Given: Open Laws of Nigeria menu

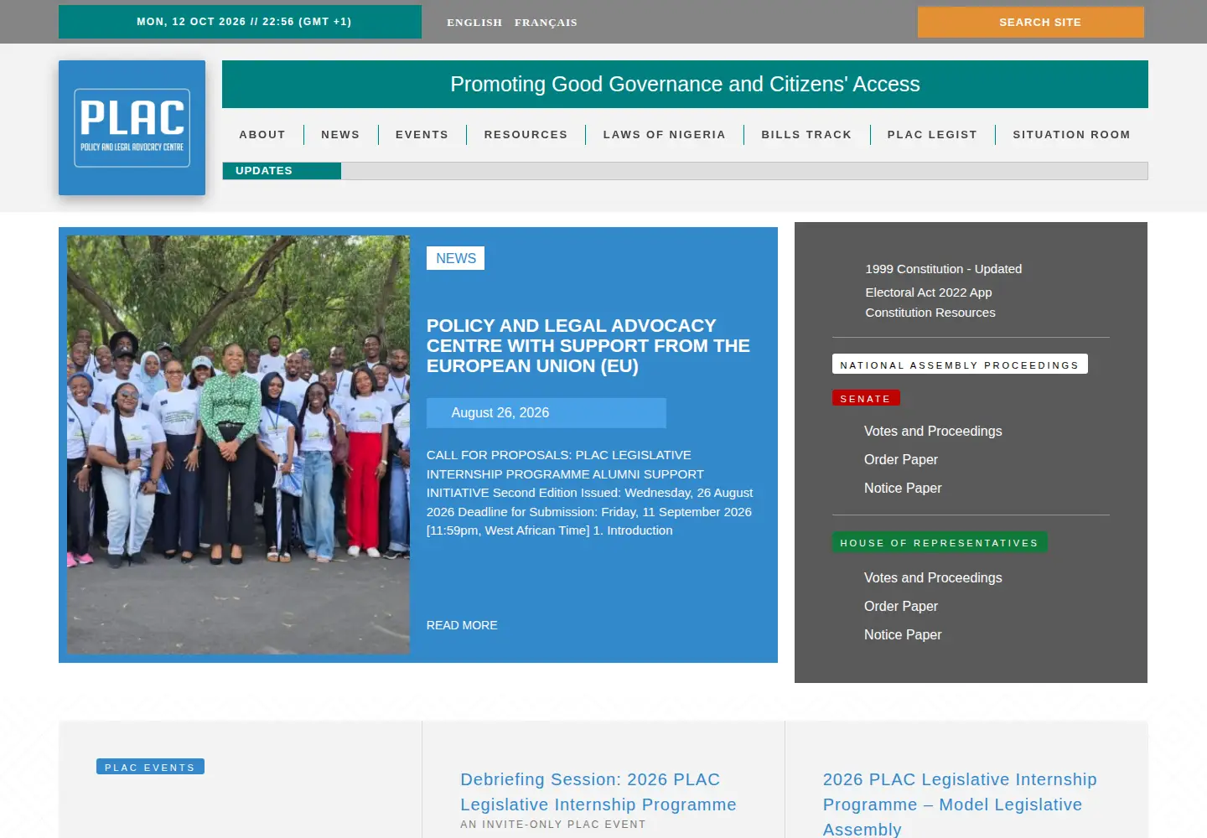Looking at the screenshot, I should pos(664,134).
